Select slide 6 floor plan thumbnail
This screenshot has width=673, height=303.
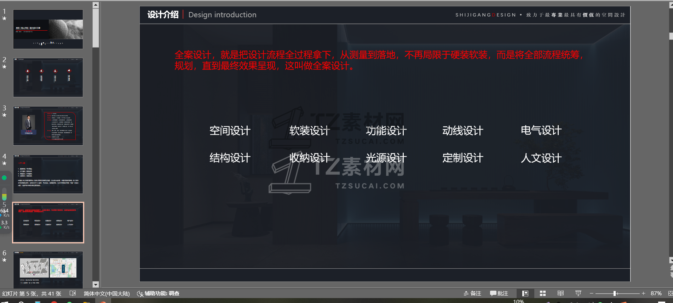point(48,270)
